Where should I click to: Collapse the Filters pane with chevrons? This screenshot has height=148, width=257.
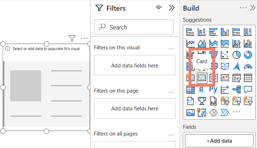tap(172, 8)
